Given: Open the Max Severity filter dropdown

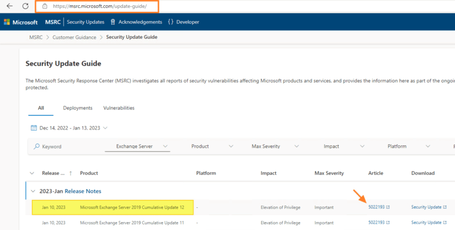Looking at the screenshot, I should pyautogui.click(x=275, y=147).
